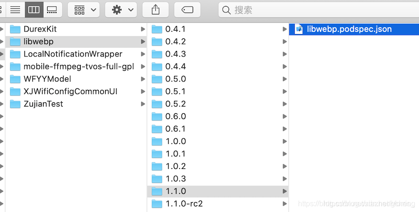Click the WFYYModel folder name
This screenshot has height=212, width=419.
point(47,79)
